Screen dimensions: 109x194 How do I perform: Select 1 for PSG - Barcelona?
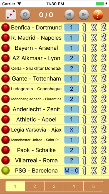click(84, 171)
